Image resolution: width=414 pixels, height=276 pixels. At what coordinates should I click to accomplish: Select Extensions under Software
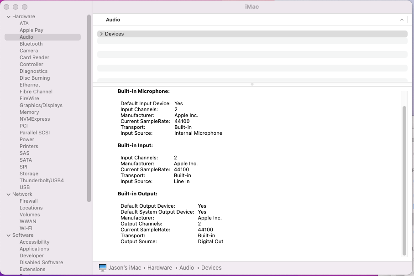pos(32,270)
